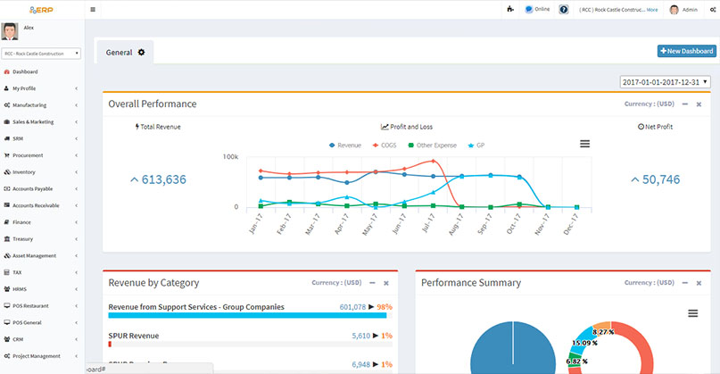Close the Revenue by Category panel

click(386, 283)
